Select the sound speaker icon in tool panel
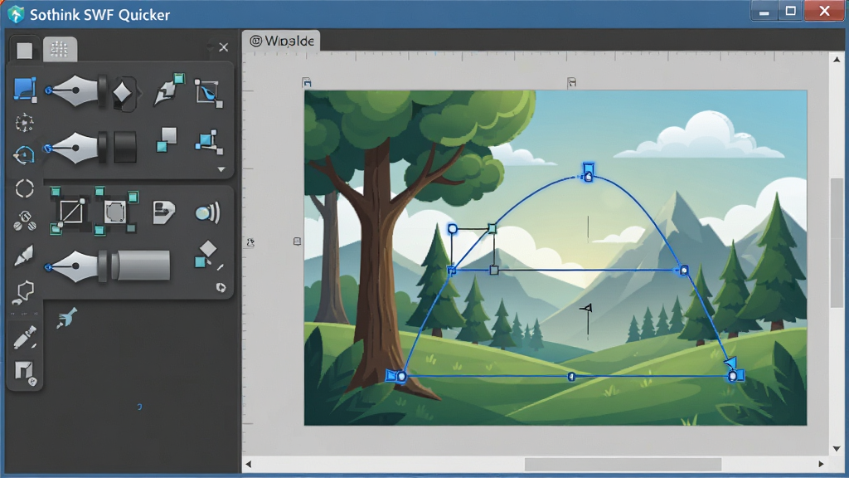 (x=207, y=212)
